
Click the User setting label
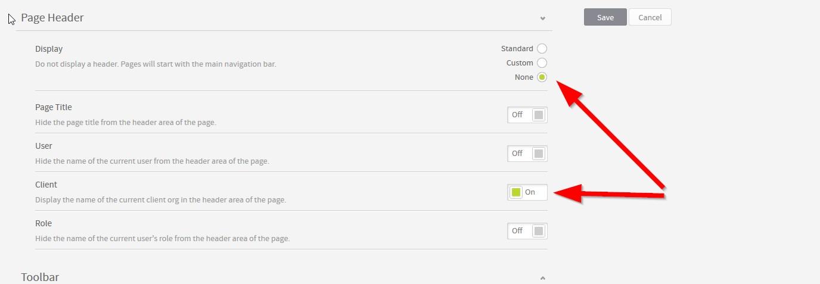(44, 146)
